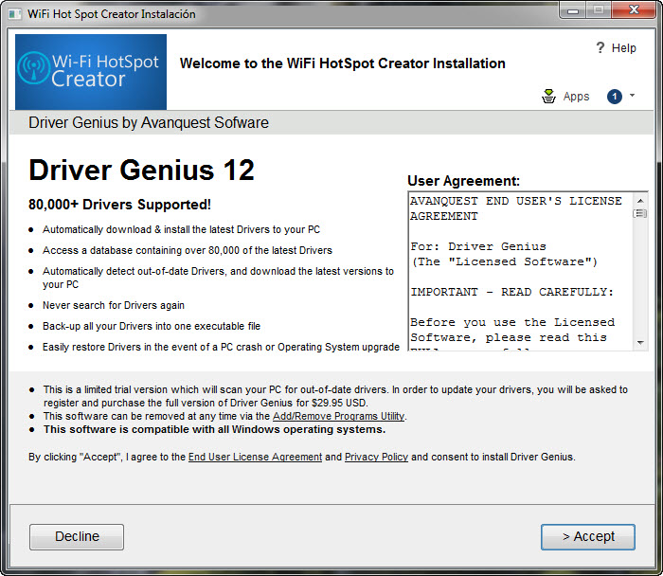Minimize the installer window
Image resolution: width=663 pixels, height=576 pixels.
(x=573, y=10)
